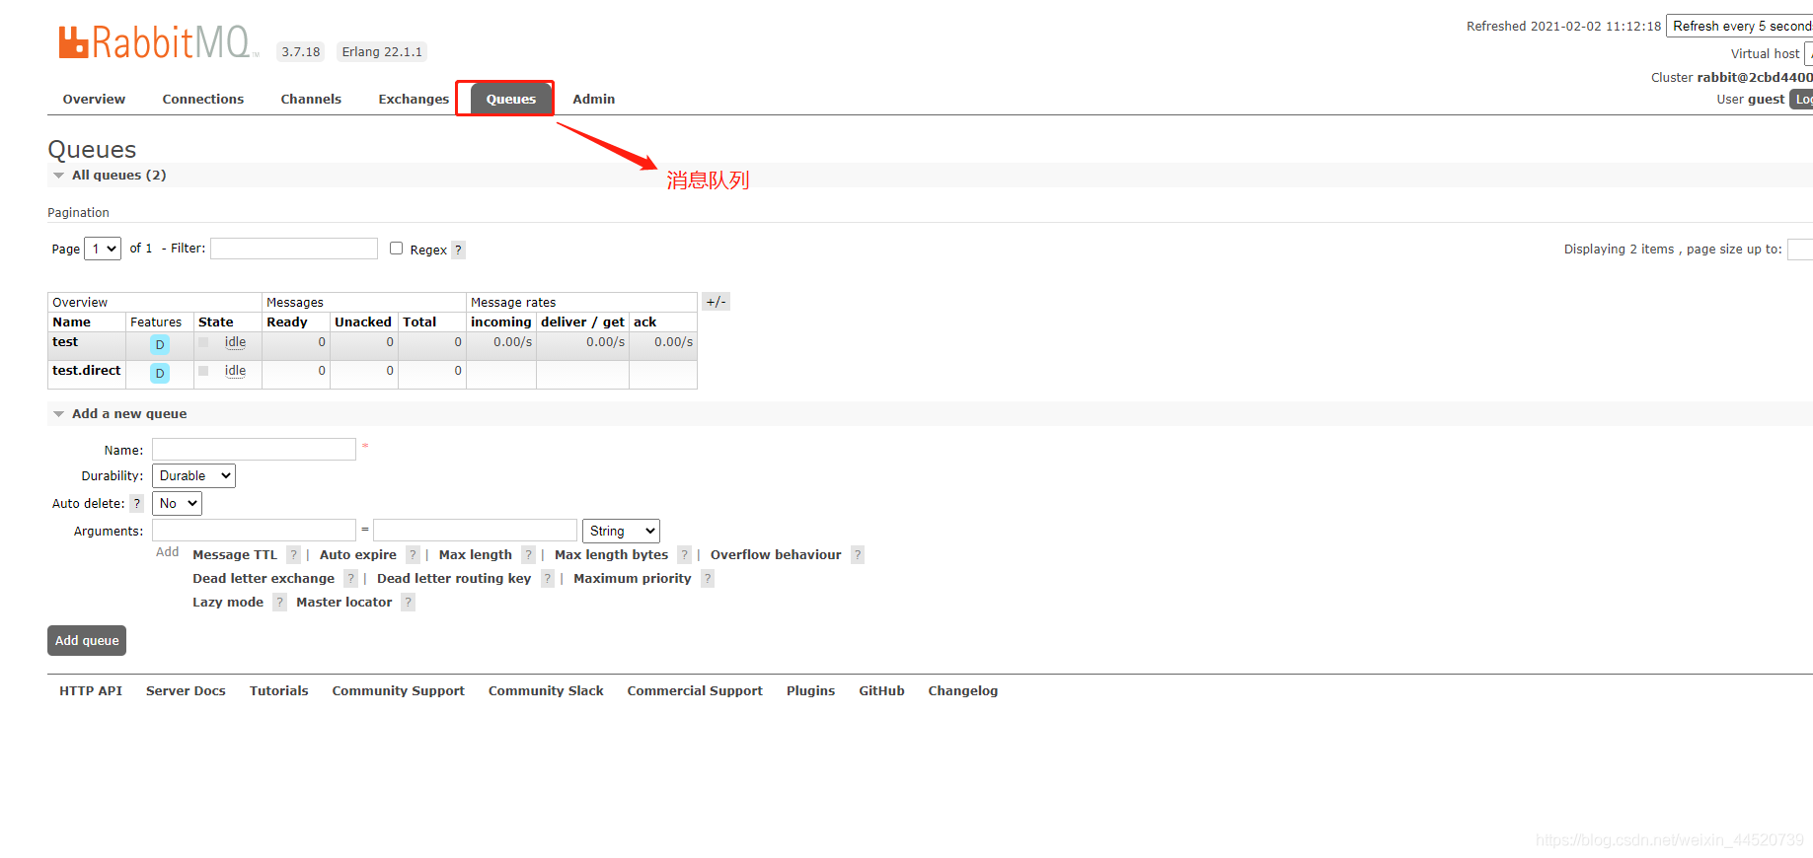Viewport: 1813px width, 858px height.
Task: Open help icon for Auto delete
Action: coord(137,504)
